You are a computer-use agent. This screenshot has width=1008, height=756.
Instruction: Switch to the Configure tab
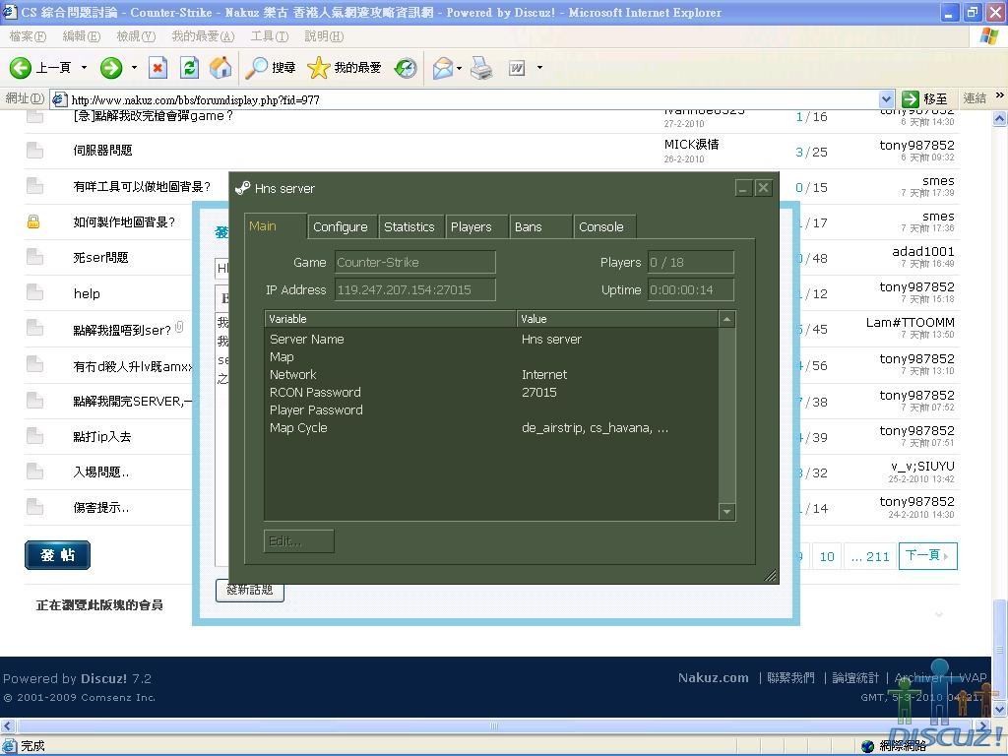pos(341,227)
